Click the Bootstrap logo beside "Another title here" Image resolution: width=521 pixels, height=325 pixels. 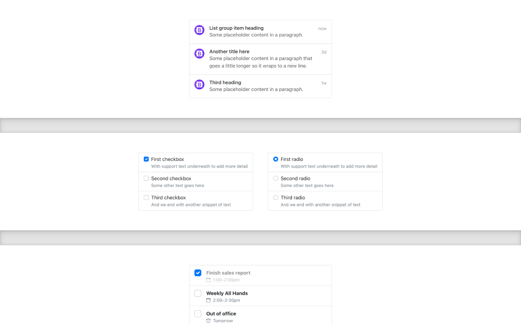[x=199, y=53]
